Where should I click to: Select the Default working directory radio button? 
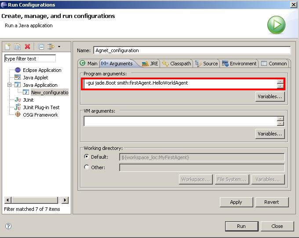click(87, 157)
